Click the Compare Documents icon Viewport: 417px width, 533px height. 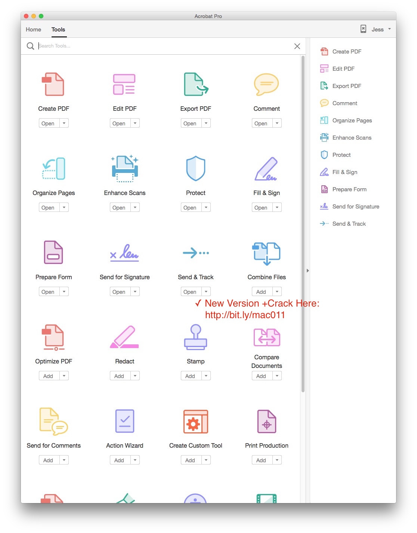(267, 337)
